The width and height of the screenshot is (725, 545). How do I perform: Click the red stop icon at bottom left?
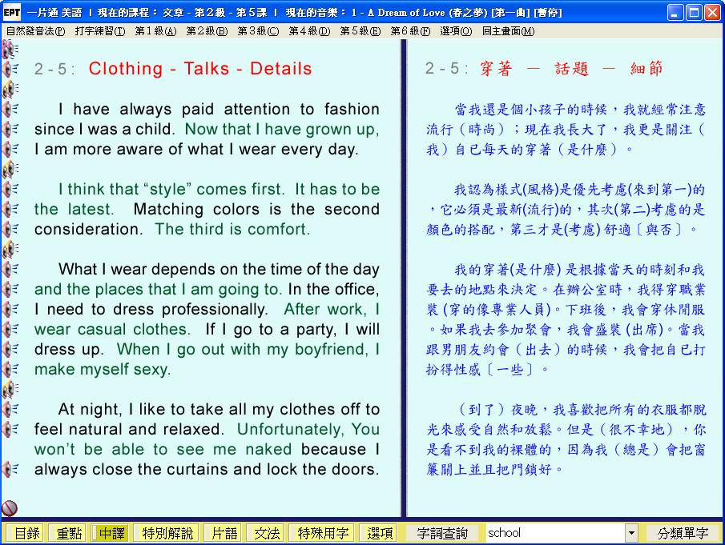coord(10,507)
